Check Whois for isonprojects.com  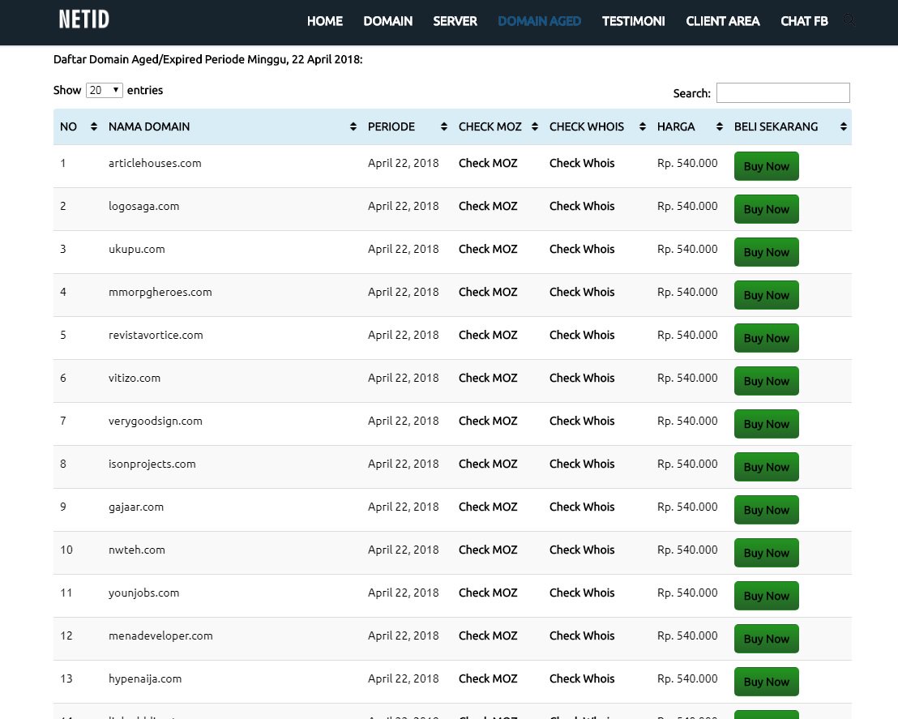(x=582, y=464)
